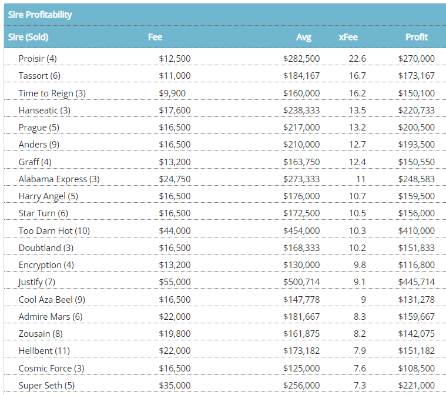The width and height of the screenshot is (446, 395).
Task: Click Justify's fee value $55,000
Action: (175, 282)
